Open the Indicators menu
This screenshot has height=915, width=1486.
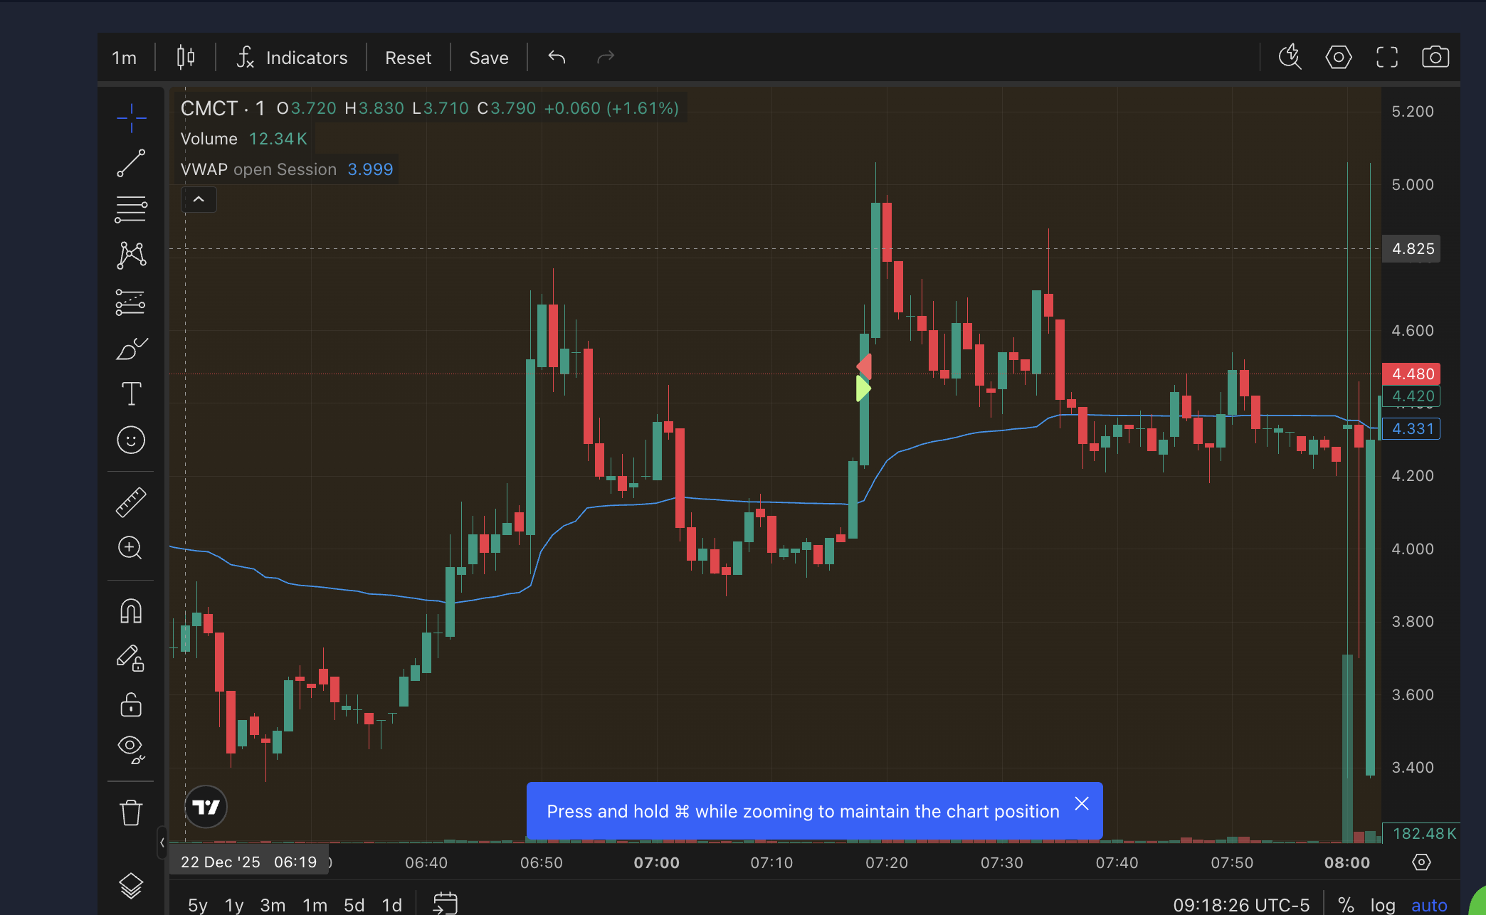pos(293,58)
